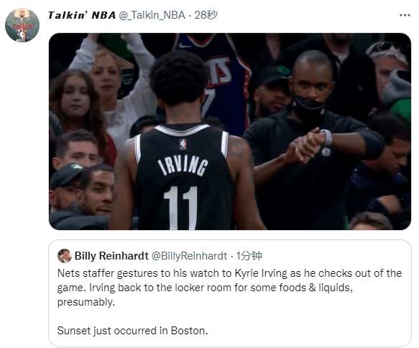Open the Talkin' NBA display name
This screenshot has height=348, width=419.
(x=82, y=15)
